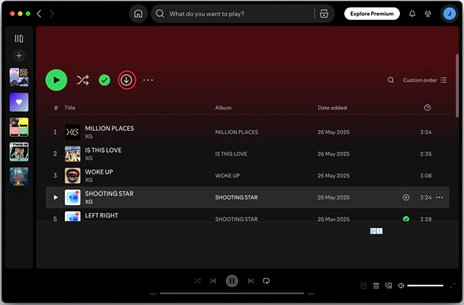Open the Now Playing view

[363, 286]
